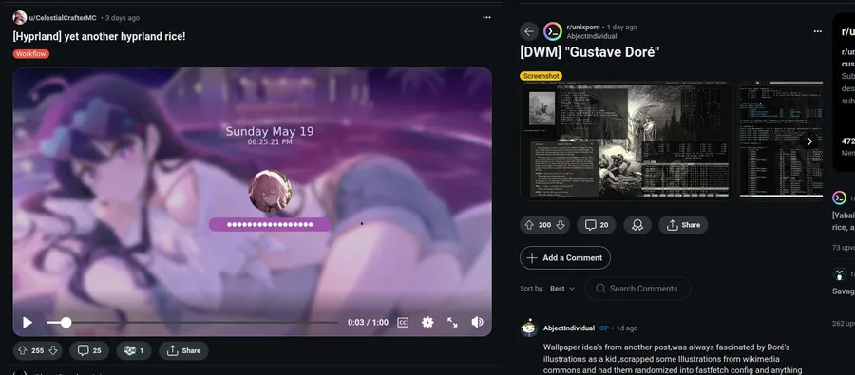Upvote the Gustave Doré post
This screenshot has width=855, height=375.
(x=529, y=225)
